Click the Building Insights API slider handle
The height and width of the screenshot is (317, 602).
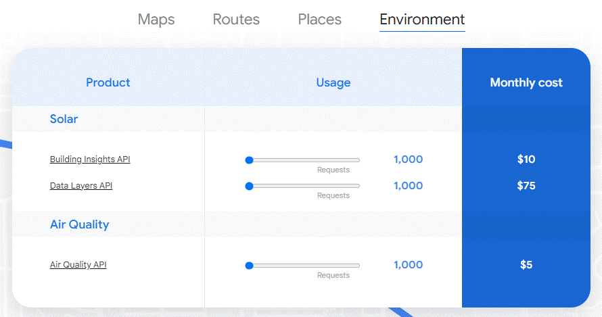click(x=249, y=160)
